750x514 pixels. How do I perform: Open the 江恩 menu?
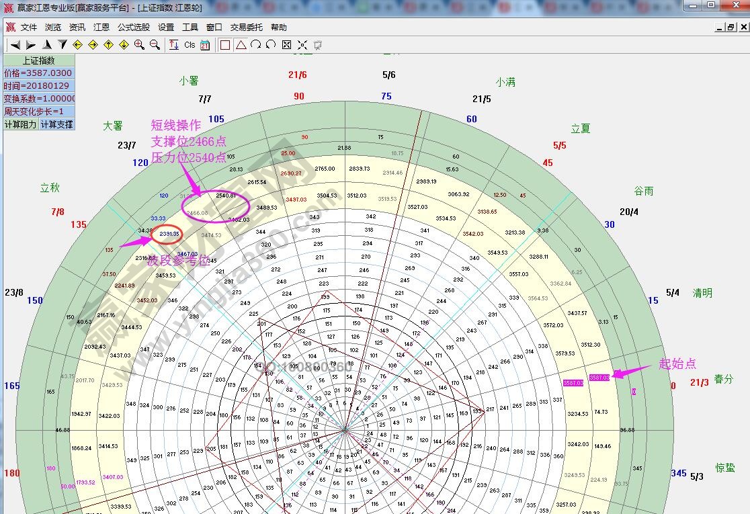coord(101,28)
